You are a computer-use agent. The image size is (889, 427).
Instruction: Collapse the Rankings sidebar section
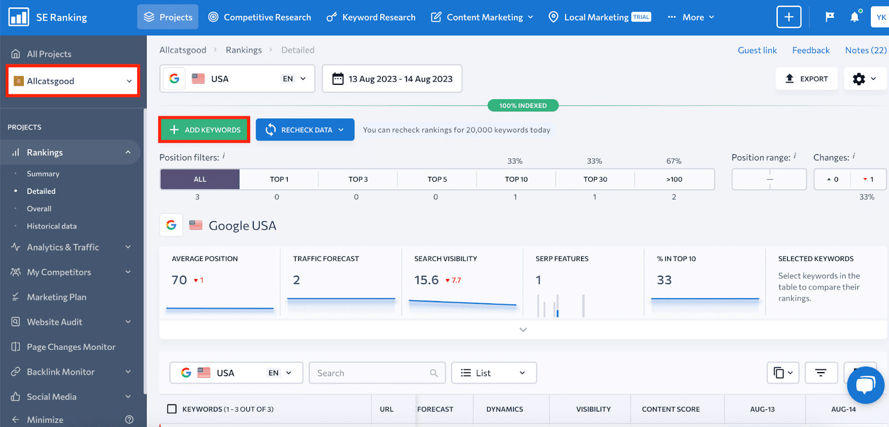(128, 152)
